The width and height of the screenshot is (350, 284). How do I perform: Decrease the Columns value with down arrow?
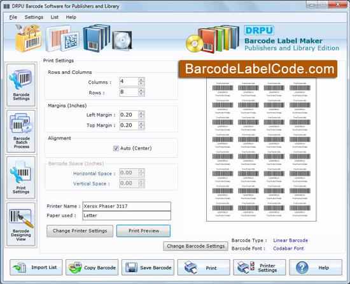click(141, 83)
